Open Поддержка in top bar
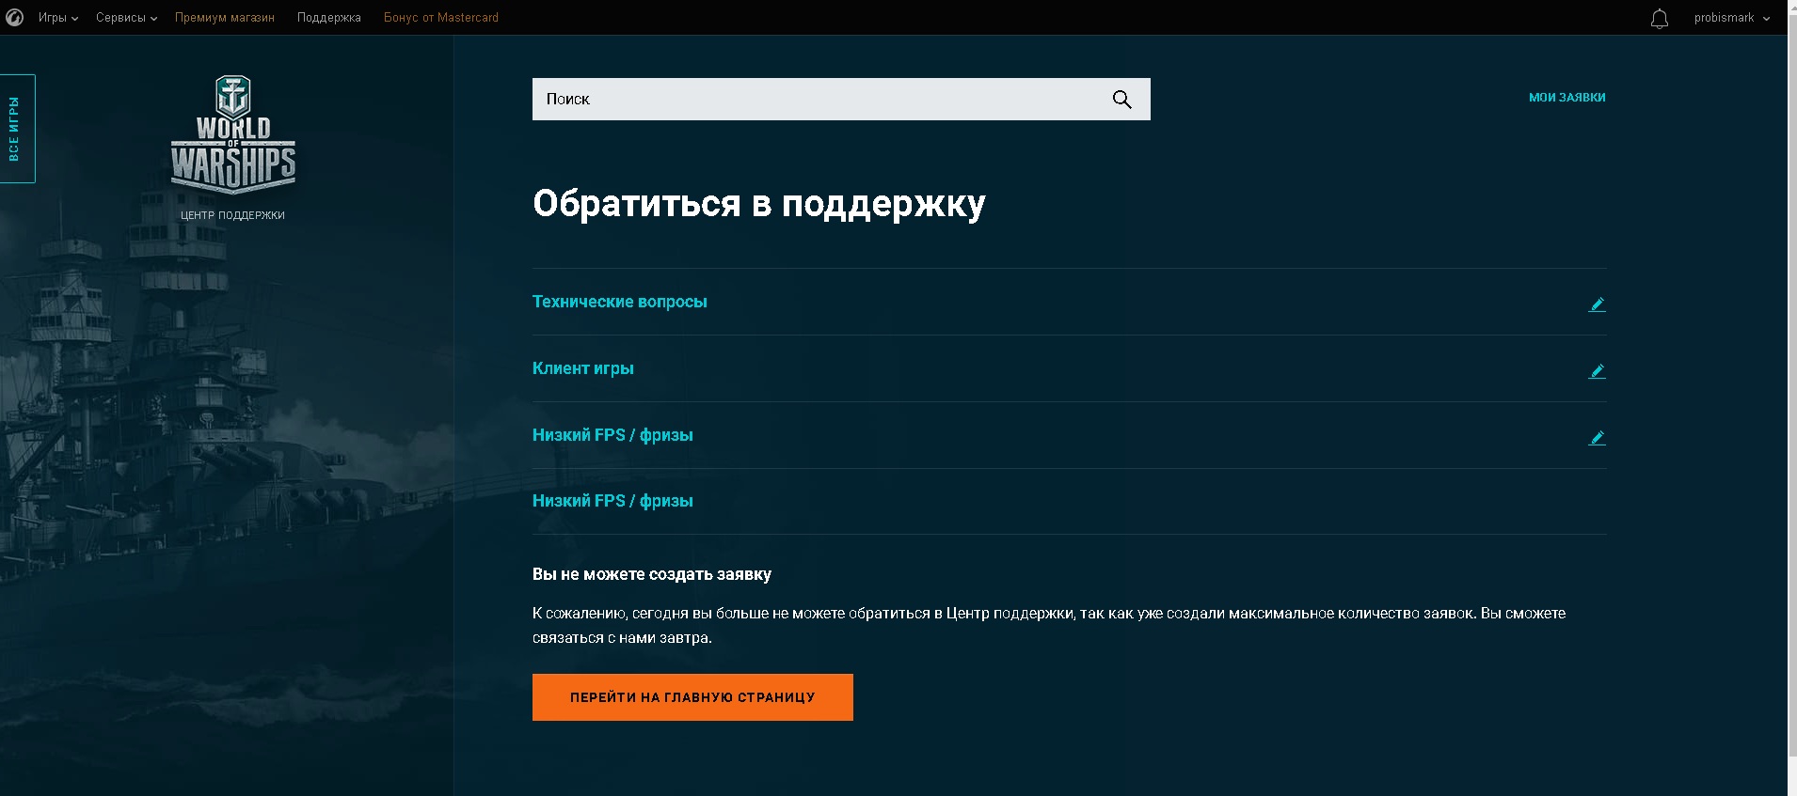 tap(329, 18)
